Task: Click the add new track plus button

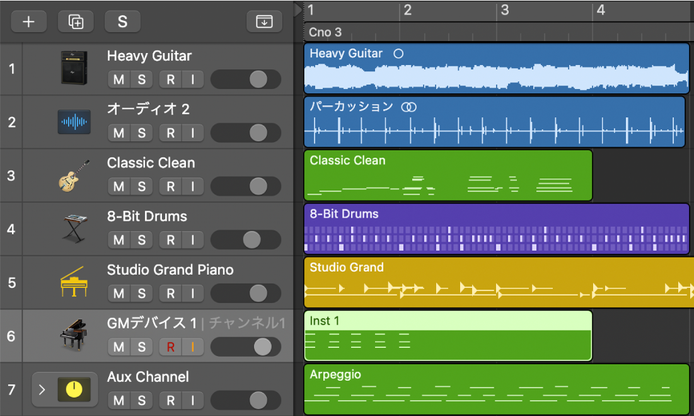Action: click(28, 21)
